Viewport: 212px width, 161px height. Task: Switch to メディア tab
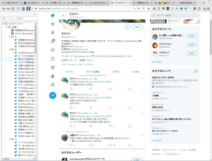116,72
